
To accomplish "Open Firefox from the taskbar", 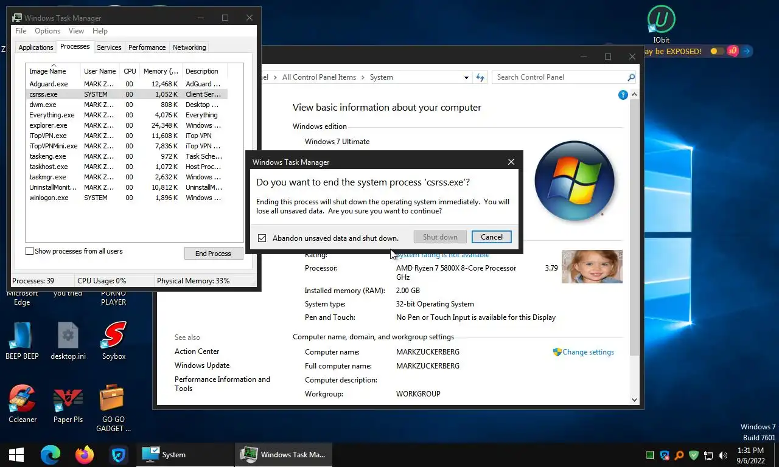I will point(85,455).
